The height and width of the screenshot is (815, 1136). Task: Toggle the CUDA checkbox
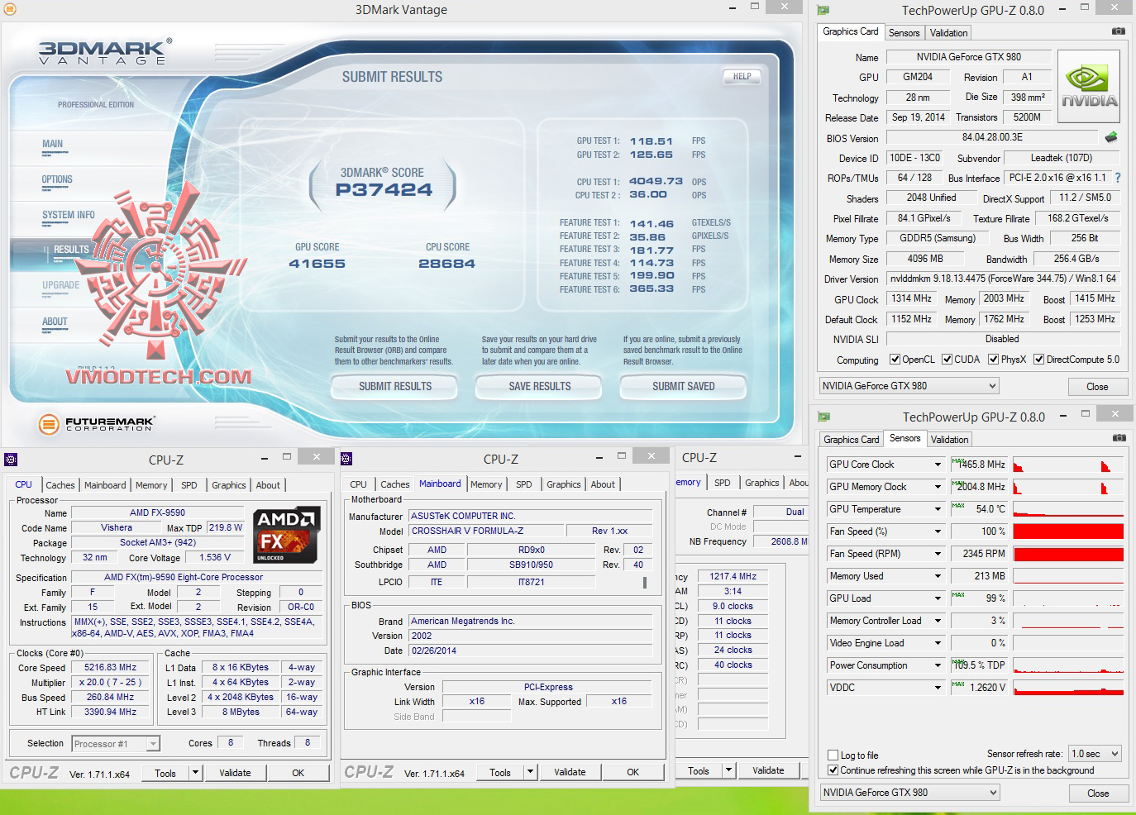click(947, 360)
